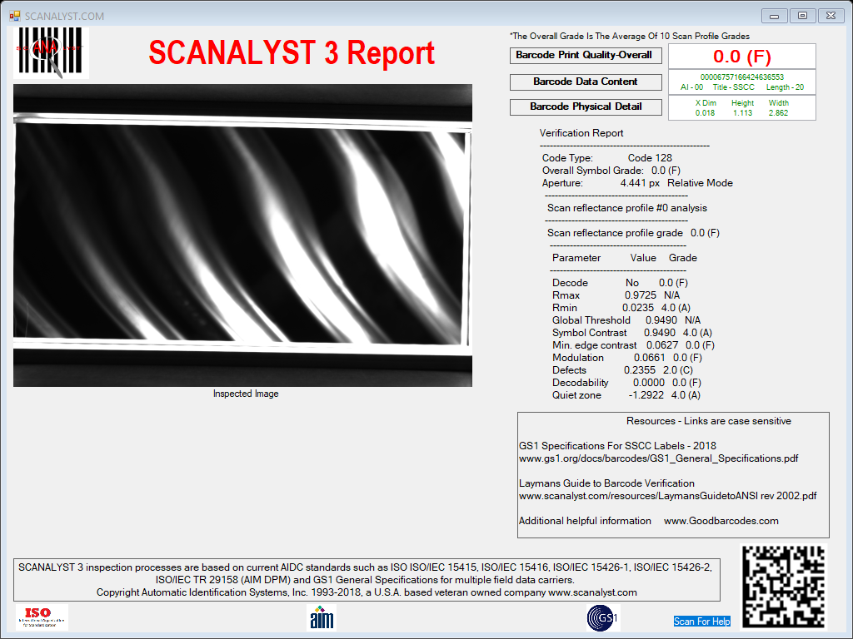
Task: Click the AIM logo icon
Action: [322, 618]
